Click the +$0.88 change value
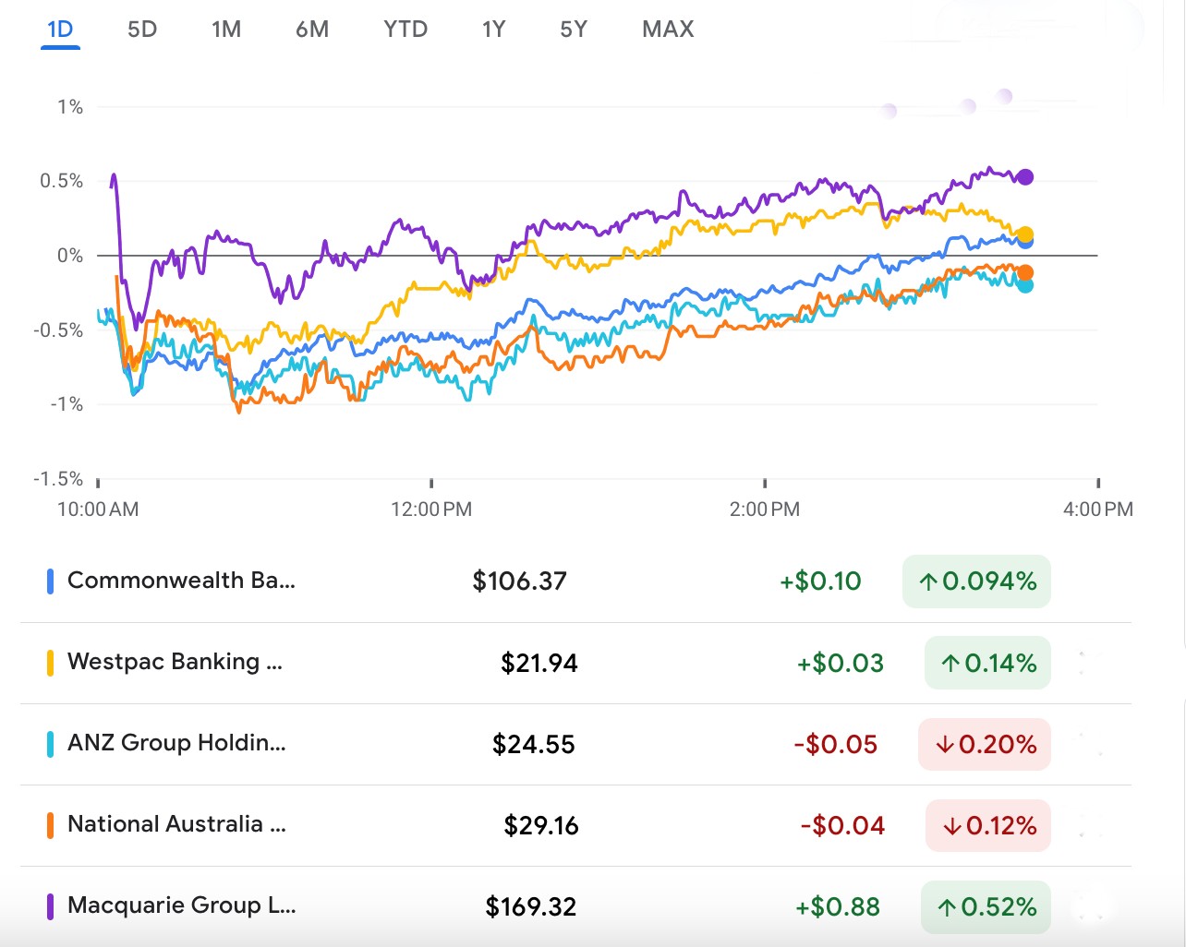Viewport: 1186px width, 947px height. click(838, 906)
